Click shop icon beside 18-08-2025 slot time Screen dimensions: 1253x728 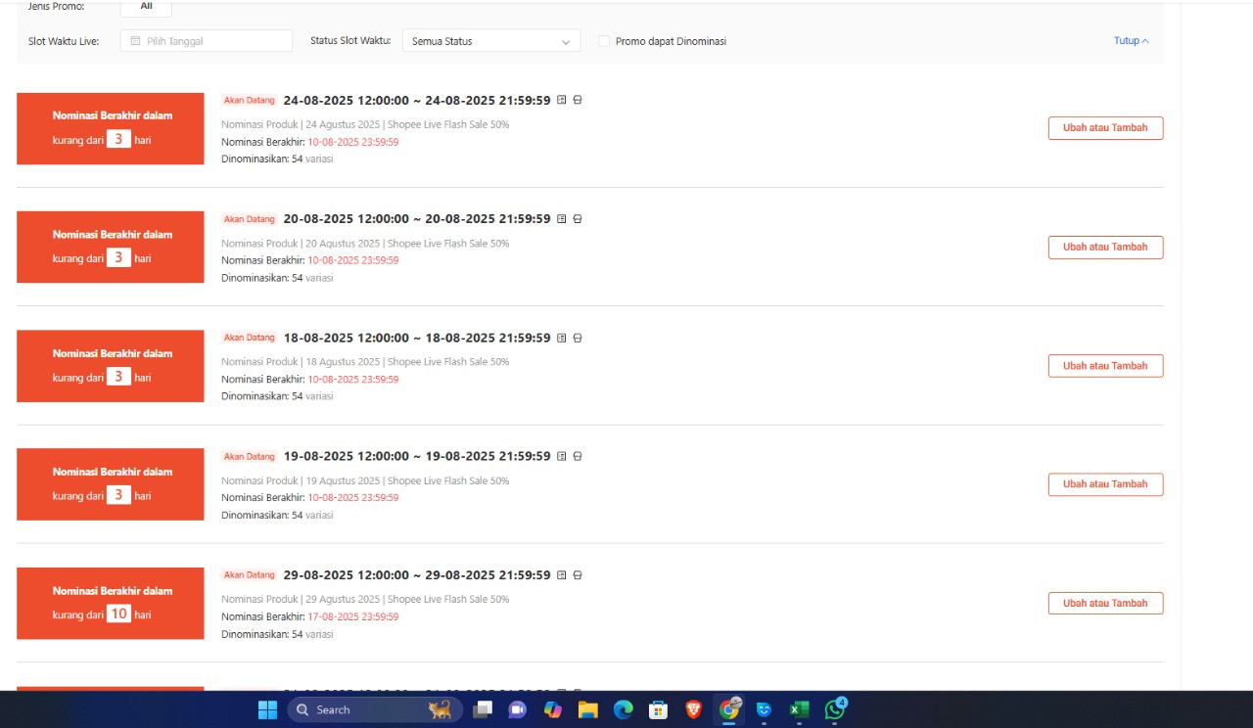click(578, 338)
